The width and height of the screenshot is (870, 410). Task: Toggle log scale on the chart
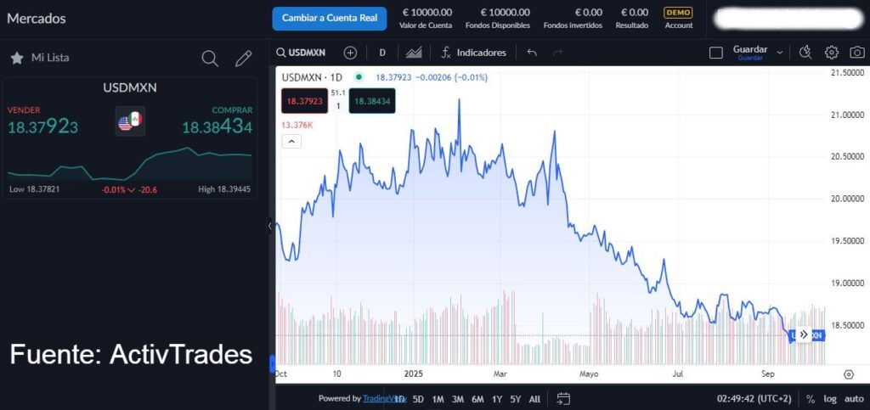[830, 399]
